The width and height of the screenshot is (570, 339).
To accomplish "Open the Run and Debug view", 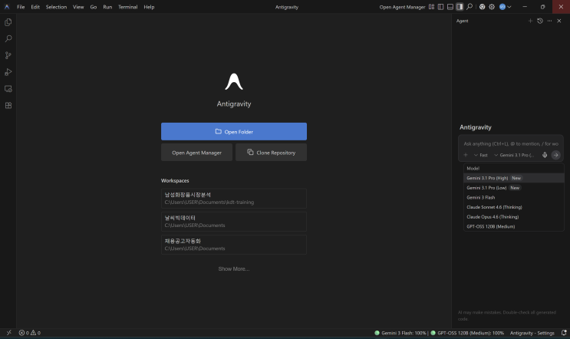I will pos(8,72).
